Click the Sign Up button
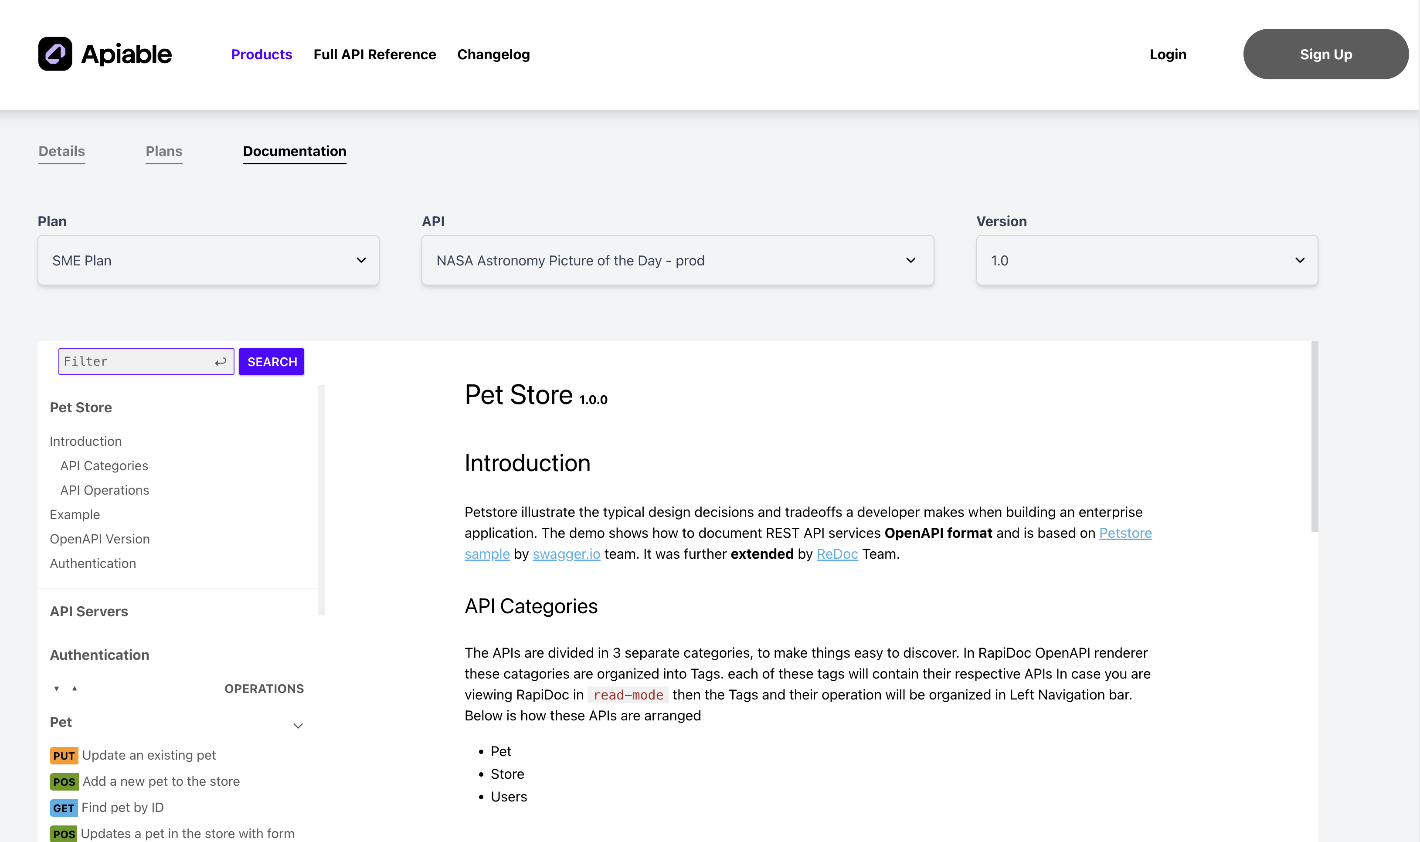Viewport: 1420px width, 842px height. tap(1325, 54)
